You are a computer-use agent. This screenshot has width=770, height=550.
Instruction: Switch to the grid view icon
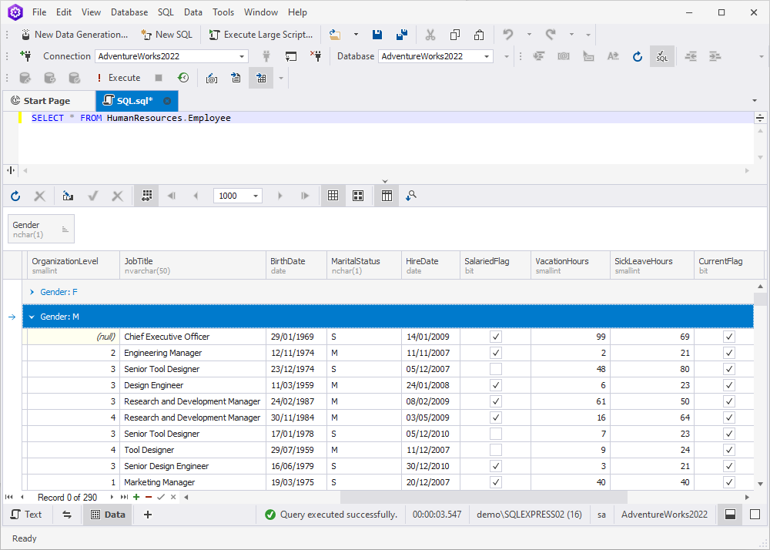point(333,196)
